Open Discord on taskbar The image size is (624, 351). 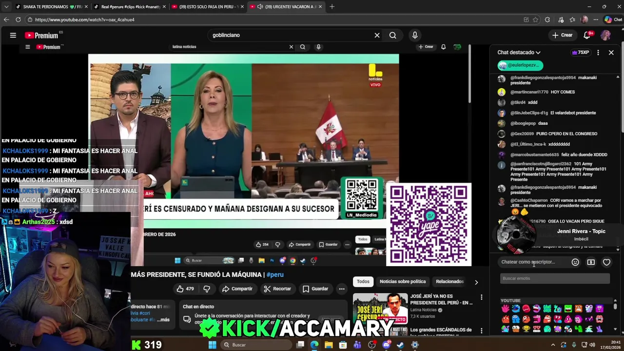click(x=387, y=345)
